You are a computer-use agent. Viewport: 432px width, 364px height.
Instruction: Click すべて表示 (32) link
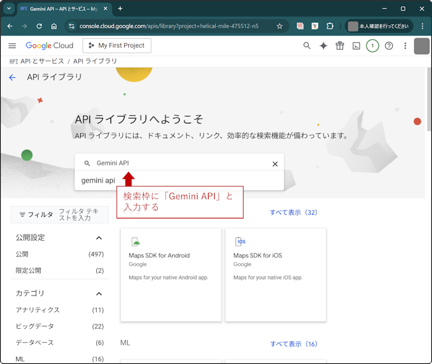[293, 212]
